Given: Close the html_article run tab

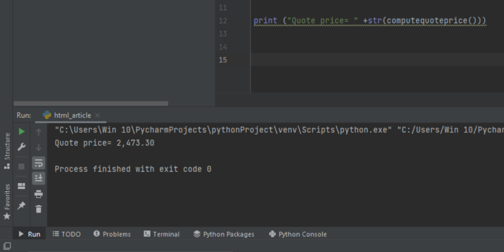Looking at the screenshot, I should [97, 115].
